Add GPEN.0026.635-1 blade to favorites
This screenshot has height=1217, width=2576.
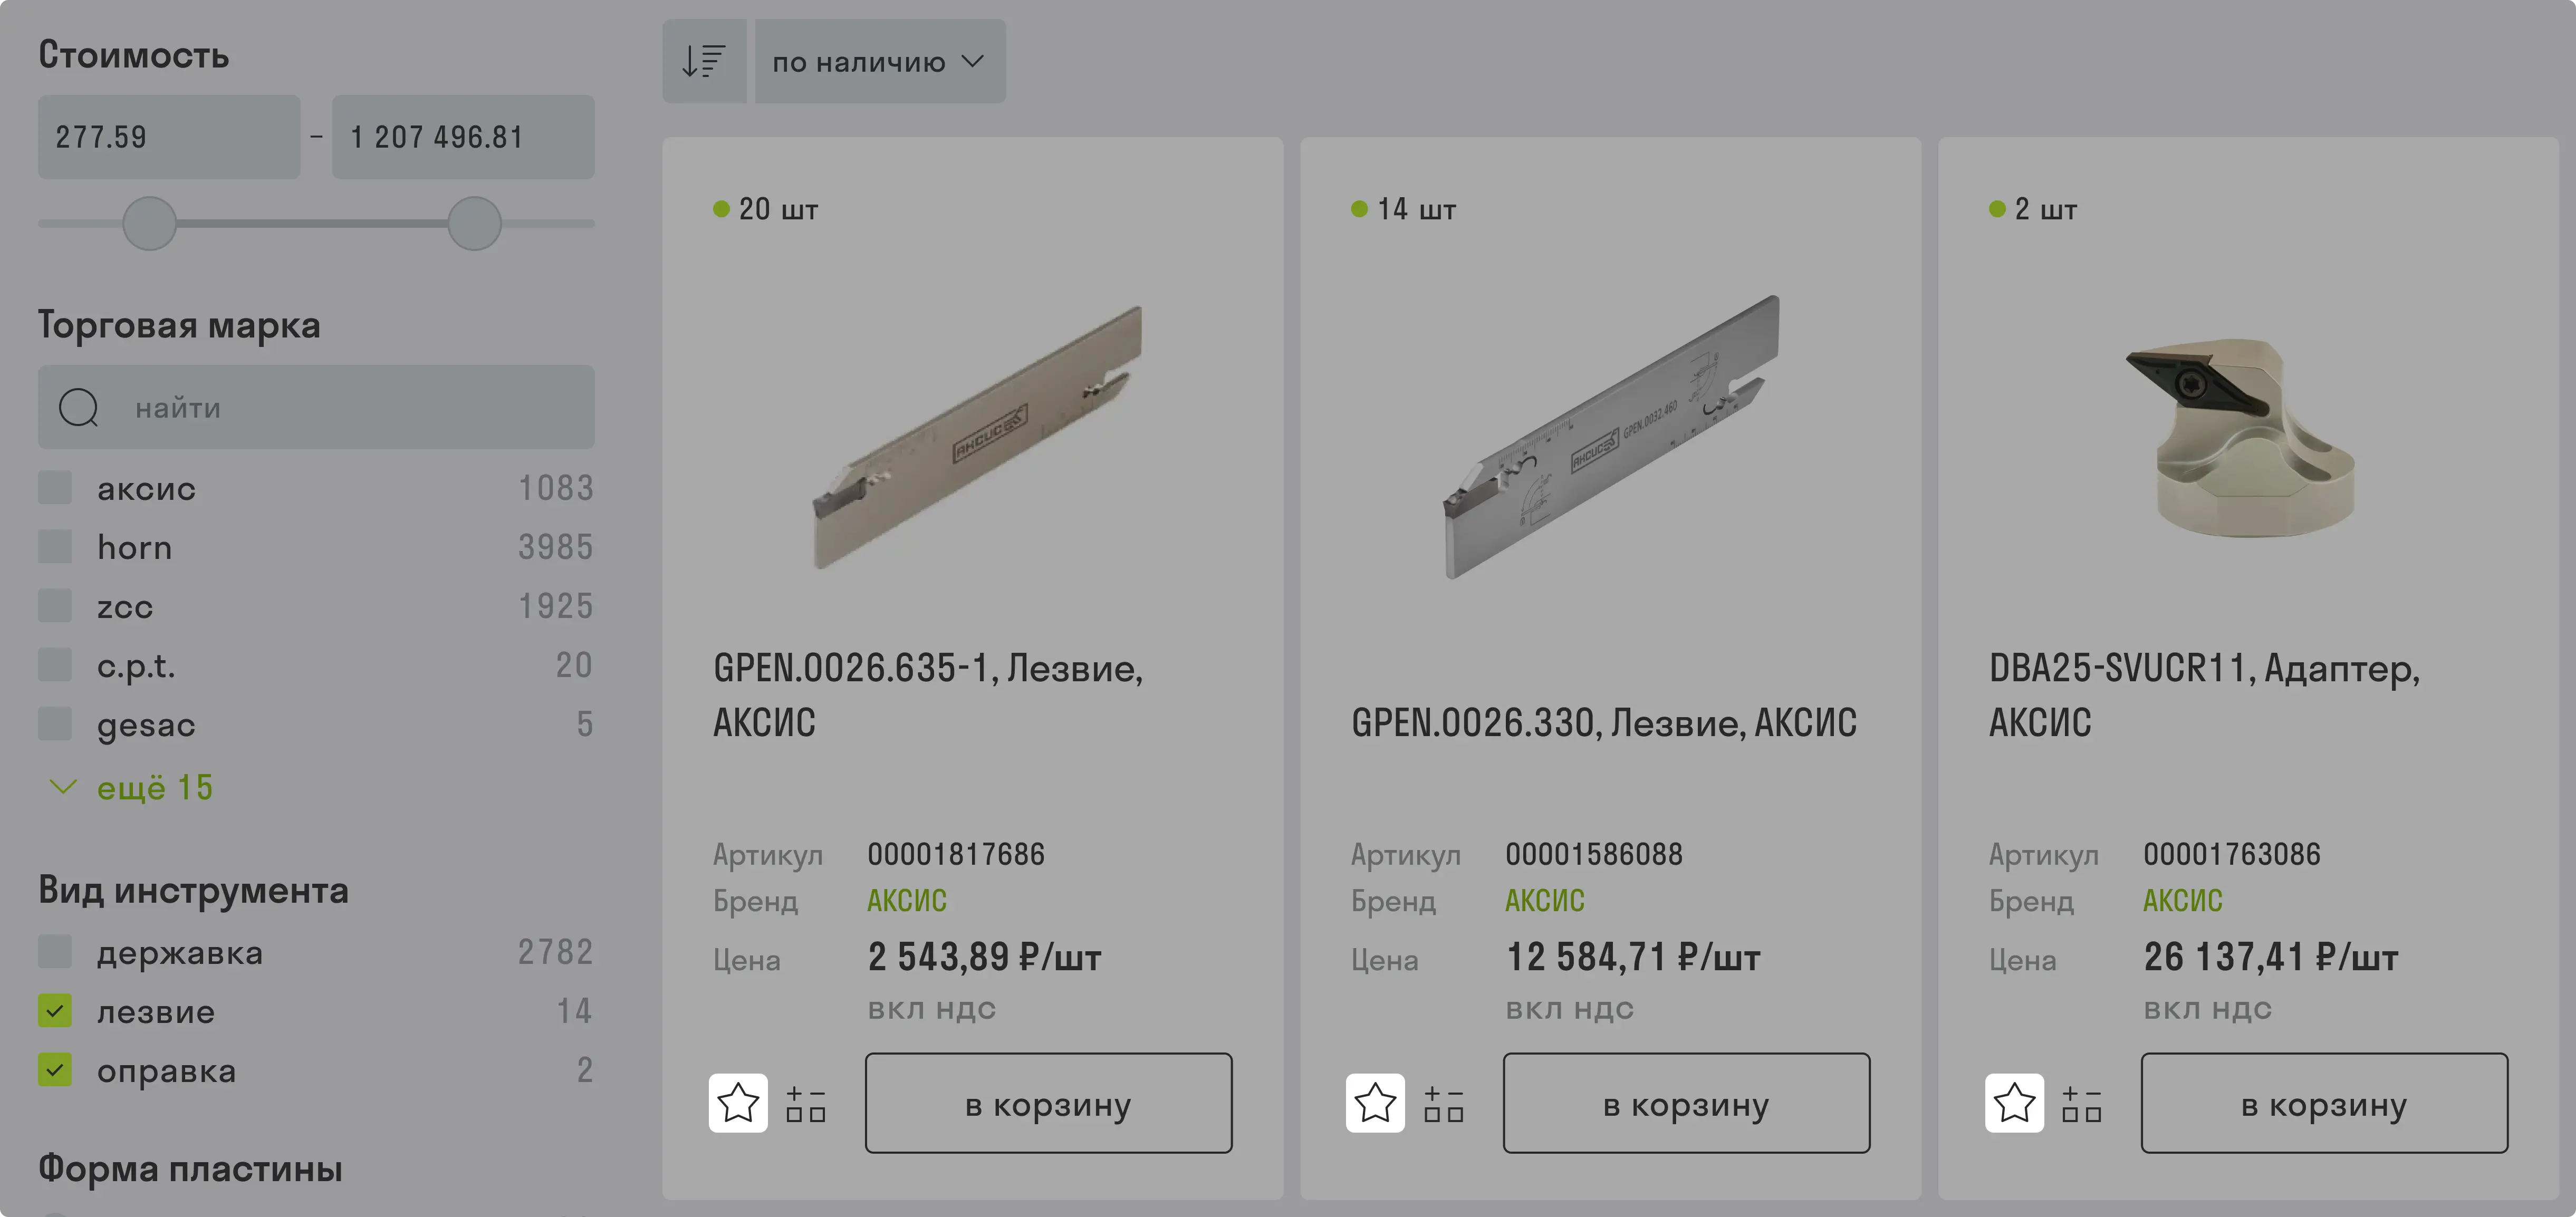point(738,1103)
